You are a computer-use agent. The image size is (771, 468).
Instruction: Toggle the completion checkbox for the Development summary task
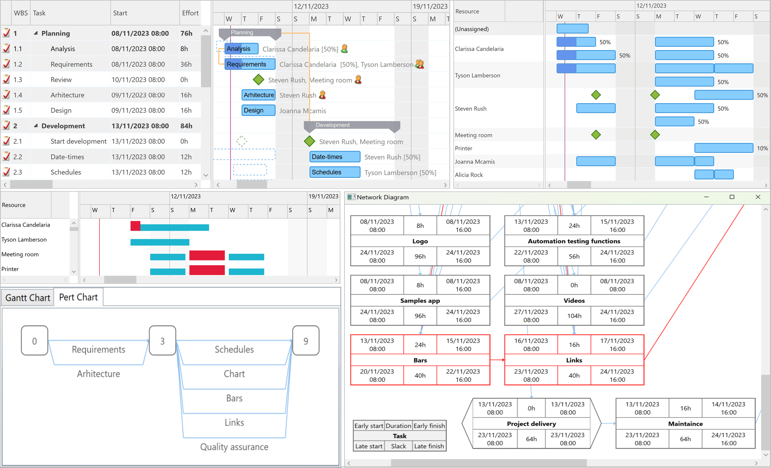[x=6, y=126]
